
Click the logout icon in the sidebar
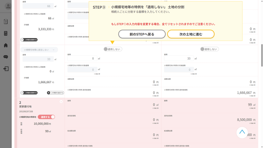pyautogui.click(x=6, y=69)
